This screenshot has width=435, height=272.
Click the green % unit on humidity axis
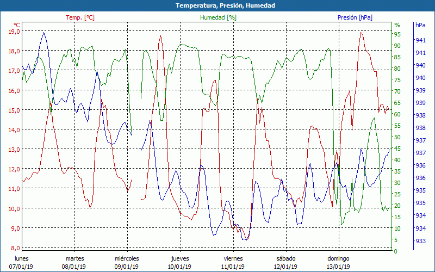click(x=397, y=25)
